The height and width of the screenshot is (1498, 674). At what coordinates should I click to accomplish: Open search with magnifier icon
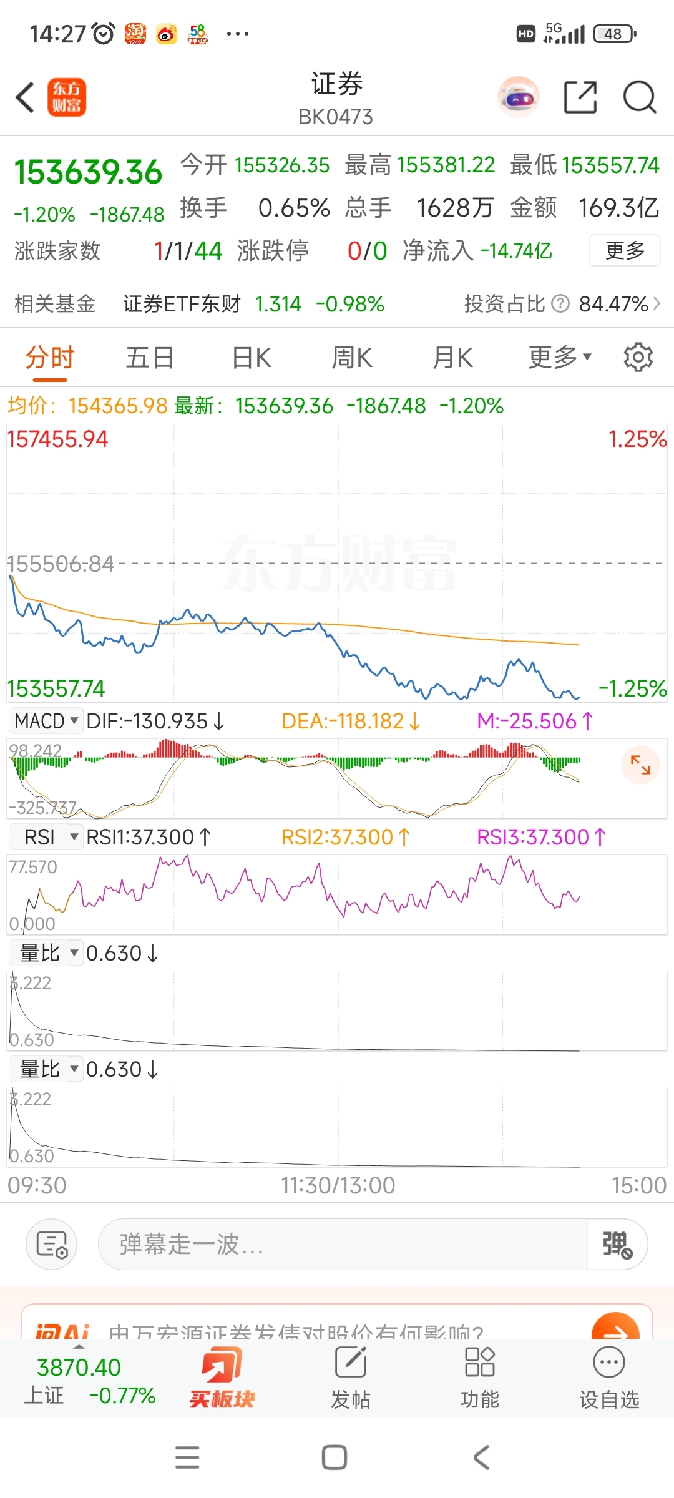tap(639, 97)
